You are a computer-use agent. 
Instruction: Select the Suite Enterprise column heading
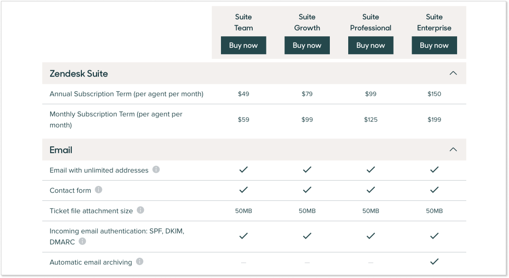click(434, 22)
